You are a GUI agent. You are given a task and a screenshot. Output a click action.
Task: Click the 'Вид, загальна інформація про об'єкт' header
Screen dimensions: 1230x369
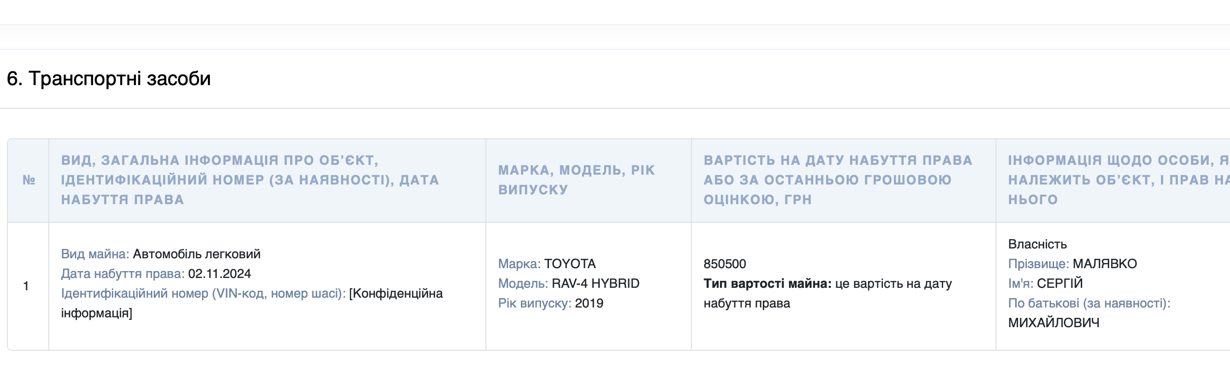(x=250, y=180)
